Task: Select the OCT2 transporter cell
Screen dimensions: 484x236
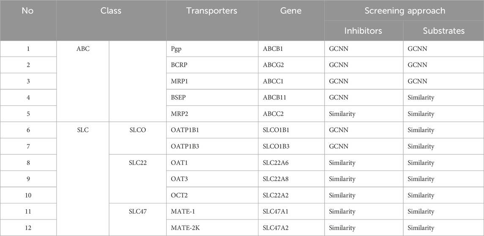Action: click(x=212, y=195)
